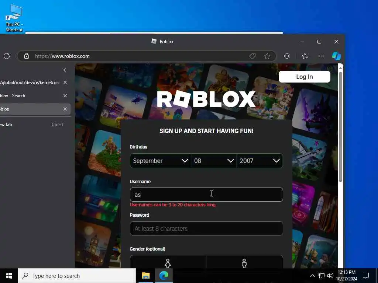378x283 pixels.
Task: Maximize the Edge window
Action: [319, 42]
